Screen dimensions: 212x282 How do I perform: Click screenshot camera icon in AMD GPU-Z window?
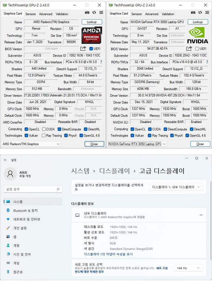[87, 12]
